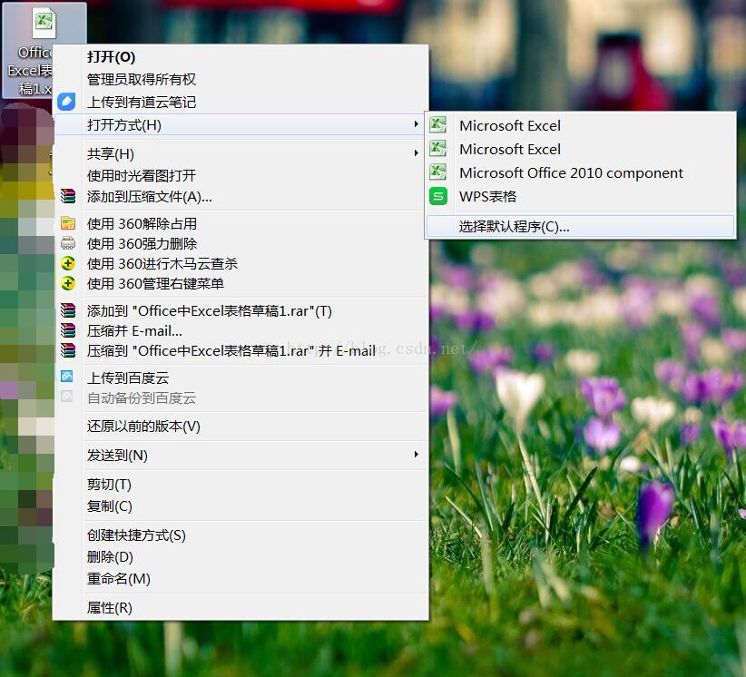Image resolution: width=746 pixels, height=677 pixels.
Task: Choose 删除(D)
Action: point(241,556)
